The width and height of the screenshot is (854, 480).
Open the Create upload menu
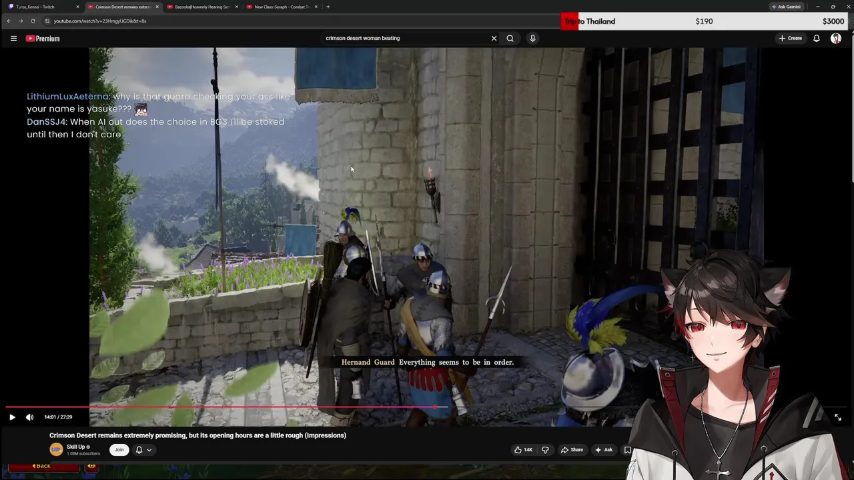pyautogui.click(x=790, y=38)
